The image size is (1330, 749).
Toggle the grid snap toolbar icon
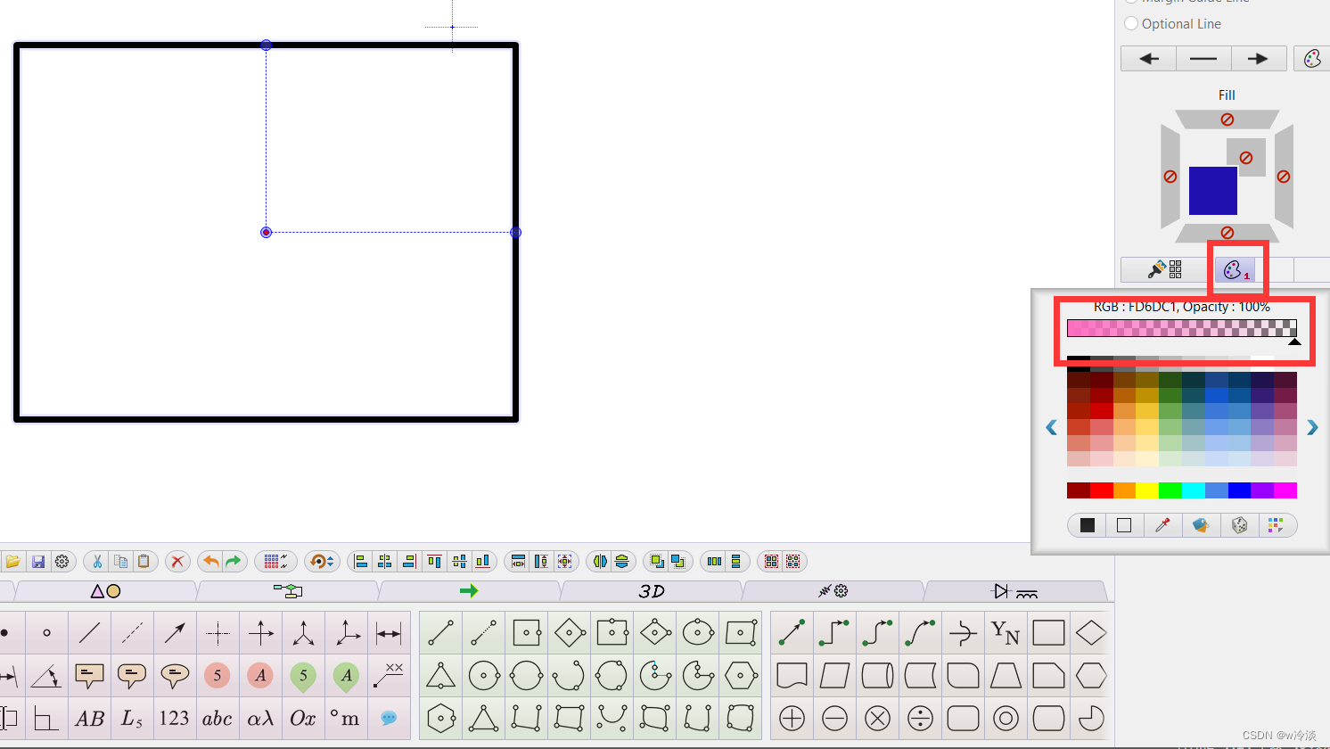click(275, 562)
